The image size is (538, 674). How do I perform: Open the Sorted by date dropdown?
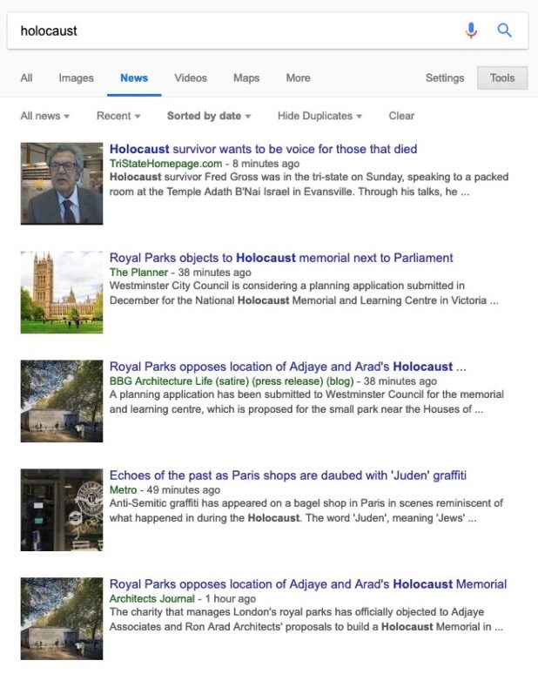pyautogui.click(x=209, y=116)
